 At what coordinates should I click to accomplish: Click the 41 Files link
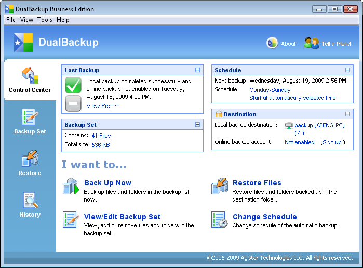click(x=101, y=136)
